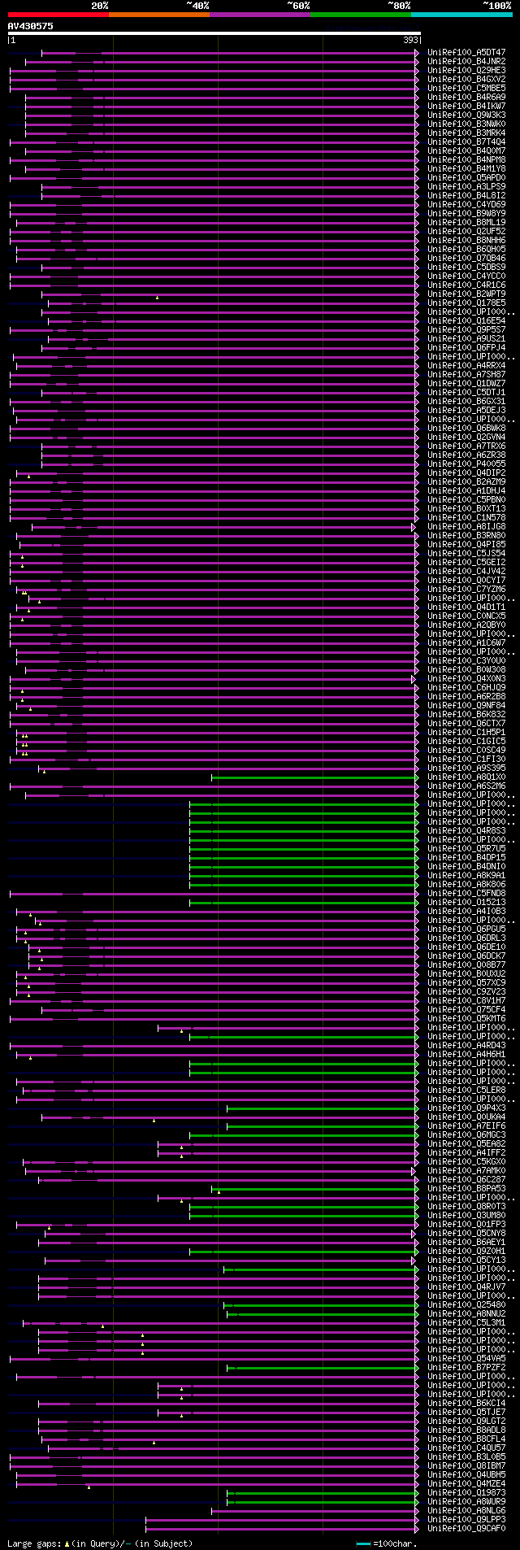520x1550 pixels.
Task: Select UniRef100_Q5APD0 label
Action: click(466, 178)
